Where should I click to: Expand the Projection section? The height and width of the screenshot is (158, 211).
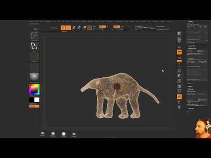(191, 108)
